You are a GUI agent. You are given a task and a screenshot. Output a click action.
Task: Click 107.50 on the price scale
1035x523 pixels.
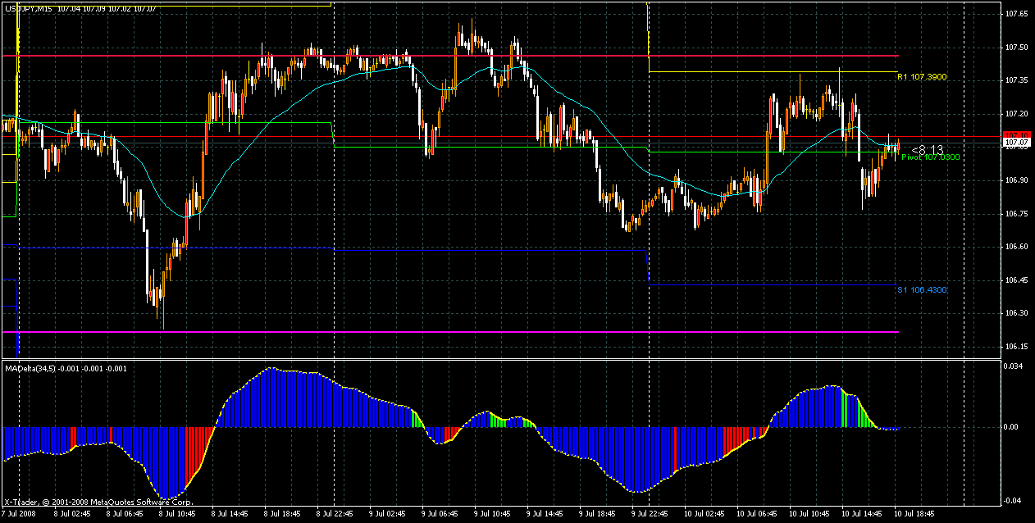coord(1017,47)
